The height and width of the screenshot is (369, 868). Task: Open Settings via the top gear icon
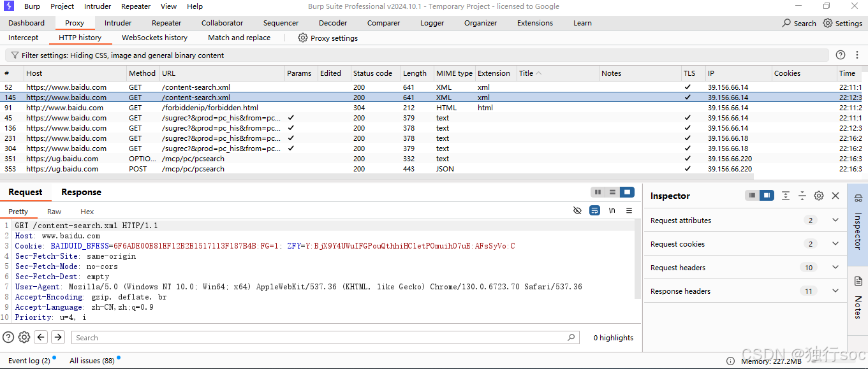pyautogui.click(x=827, y=23)
